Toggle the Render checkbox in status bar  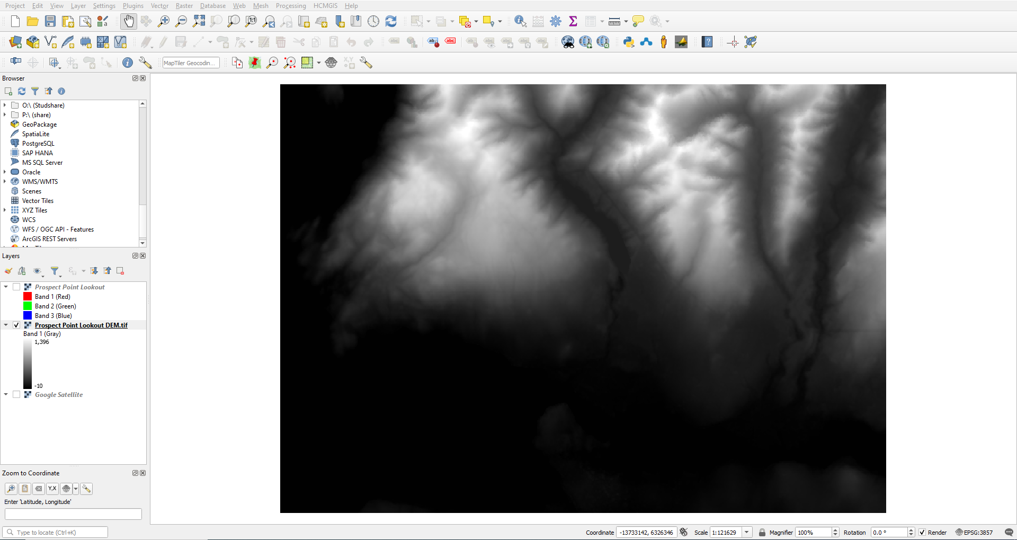click(x=922, y=533)
